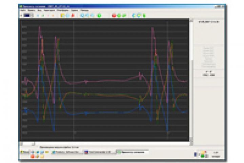Click the grey box beside the navy swatch
This screenshot has width=244, height=163.
(x=32, y=15)
